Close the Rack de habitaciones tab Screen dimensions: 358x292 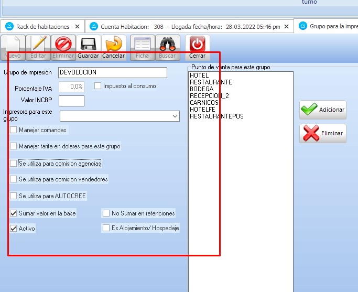(78, 26)
